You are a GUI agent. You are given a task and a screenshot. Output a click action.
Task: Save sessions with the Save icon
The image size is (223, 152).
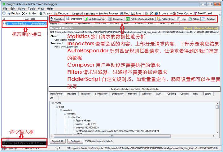[x=136, y=13]
